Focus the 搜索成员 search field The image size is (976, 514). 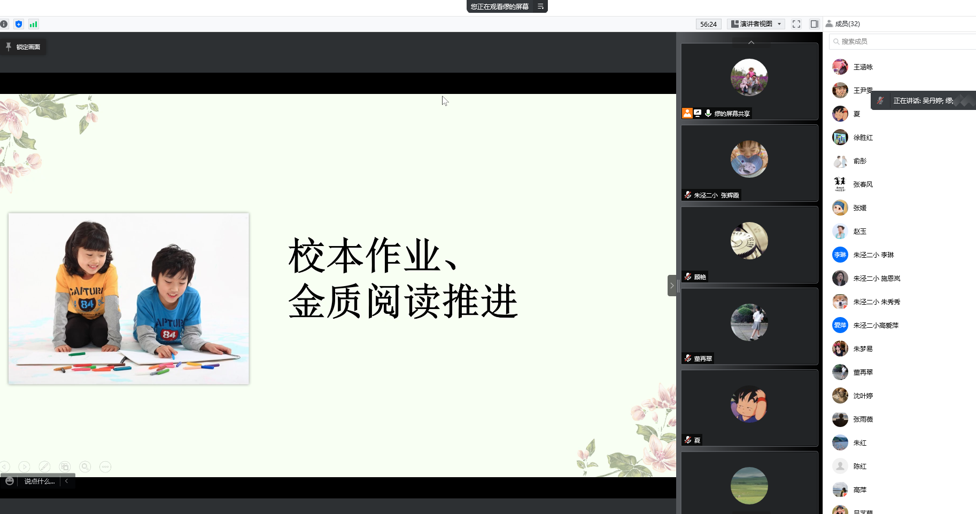[903, 41]
